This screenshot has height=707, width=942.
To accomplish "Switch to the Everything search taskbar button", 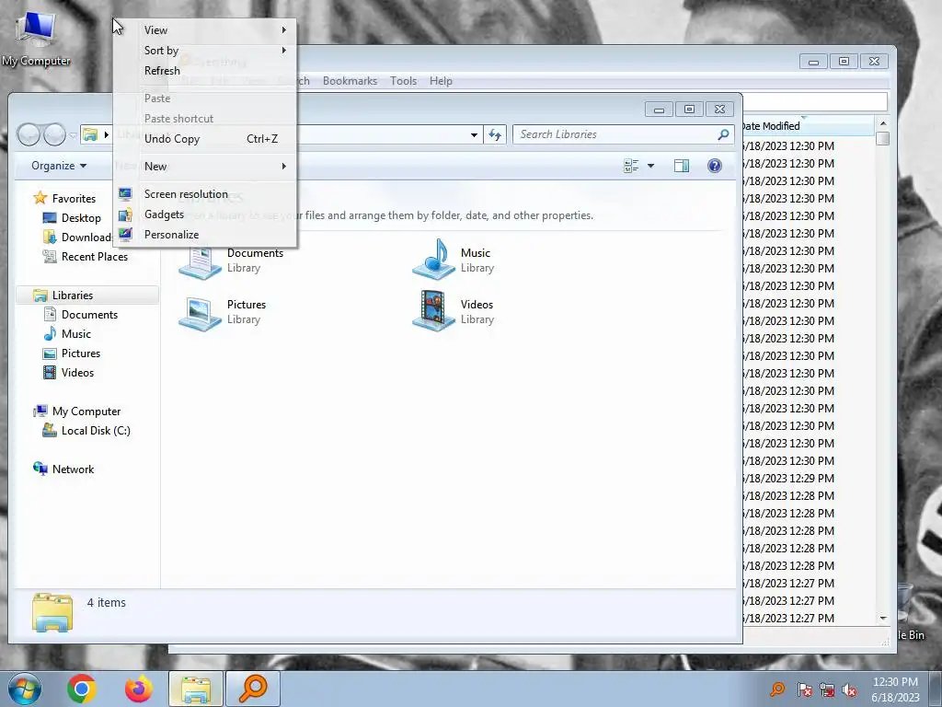I will click(253, 689).
